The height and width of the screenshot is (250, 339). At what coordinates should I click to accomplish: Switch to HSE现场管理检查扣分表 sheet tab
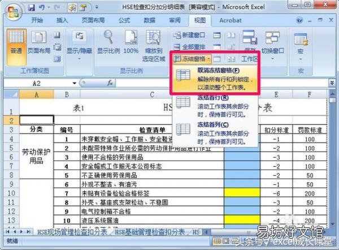pos(72,232)
